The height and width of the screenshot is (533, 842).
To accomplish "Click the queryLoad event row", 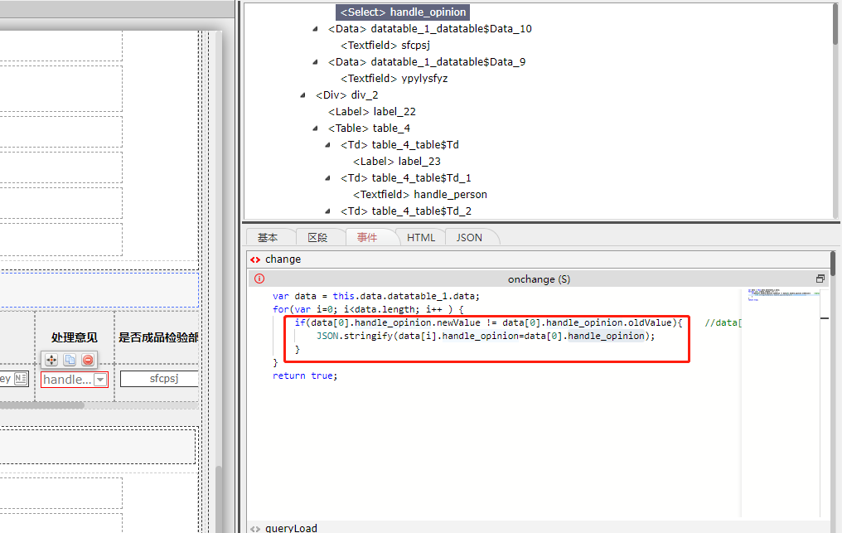I will 538,528.
